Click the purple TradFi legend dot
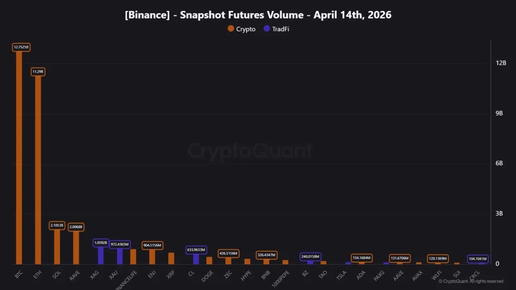516x290 pixels. click(x=267, y=29)
